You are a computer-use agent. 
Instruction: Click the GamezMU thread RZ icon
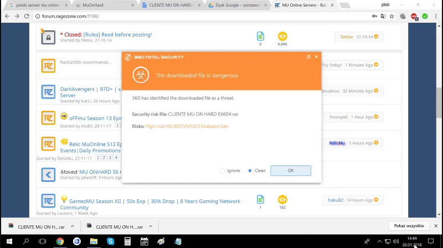point(48,201)
